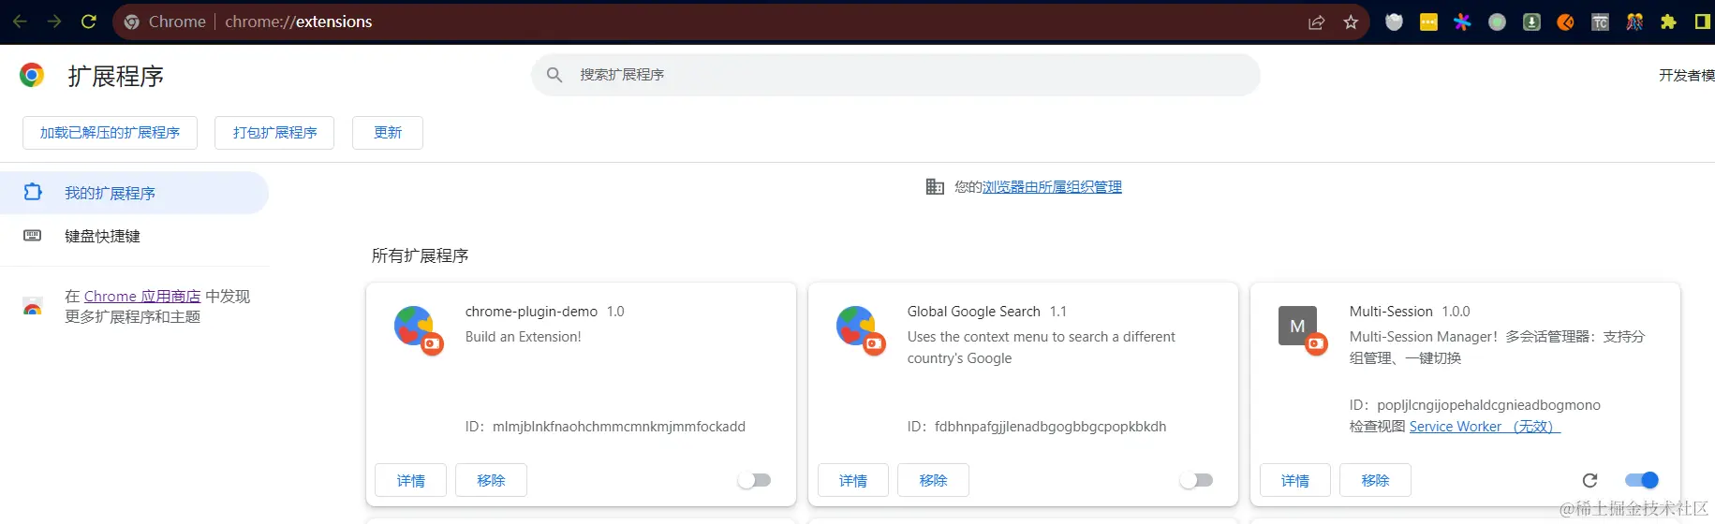Click the 'Build an Extension!' description
1715x524 pixels.
(x=523, y=337)
